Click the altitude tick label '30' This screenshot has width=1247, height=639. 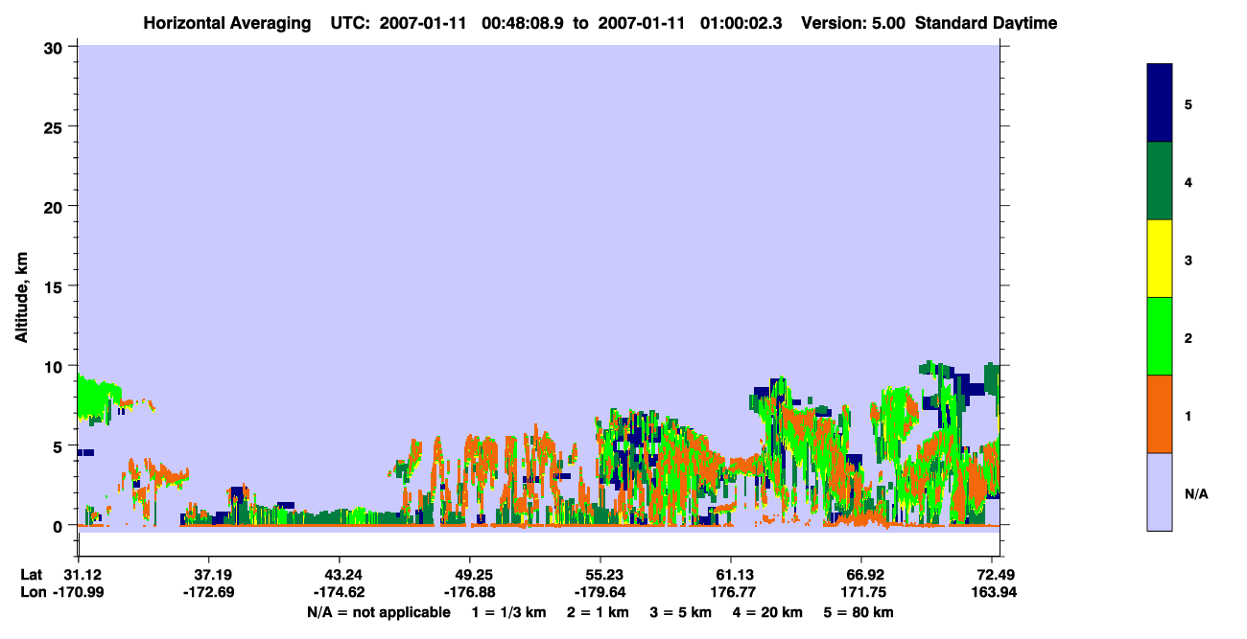click(x=56, y=47)
